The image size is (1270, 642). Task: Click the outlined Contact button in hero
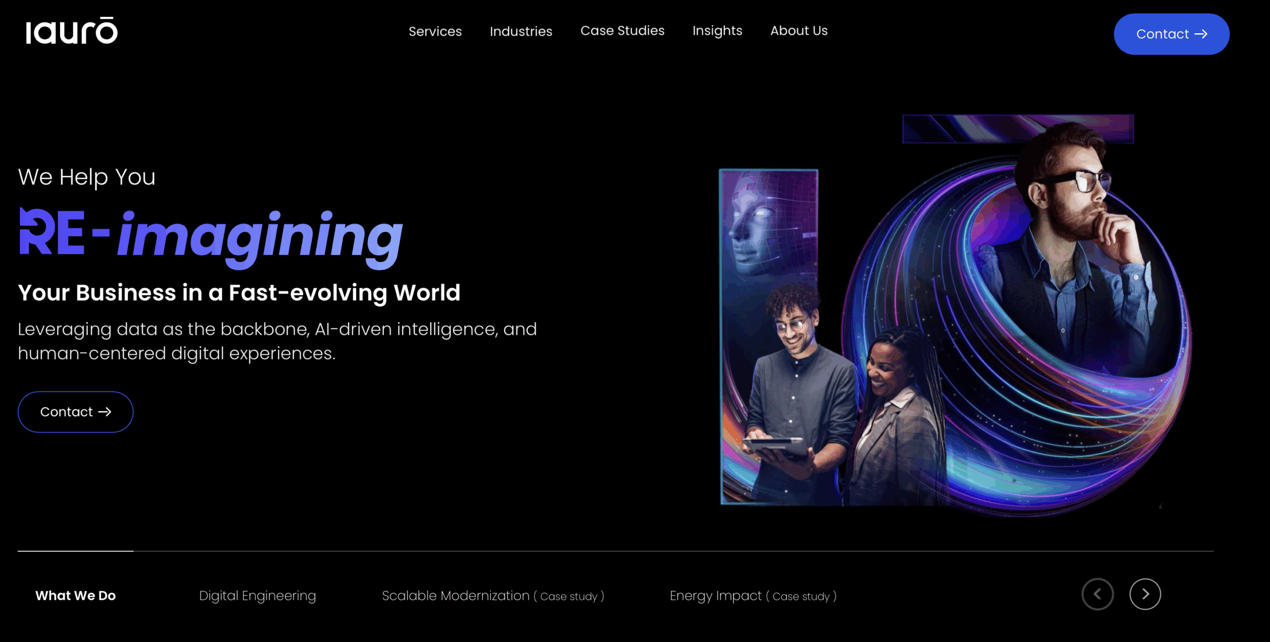[x=75, y=412]
